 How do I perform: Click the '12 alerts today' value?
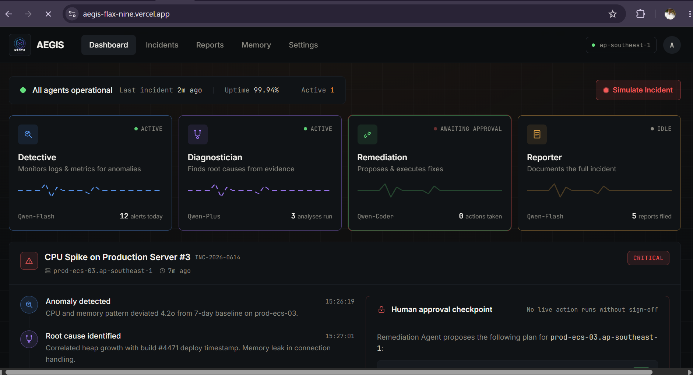click(x=141, y=216)
